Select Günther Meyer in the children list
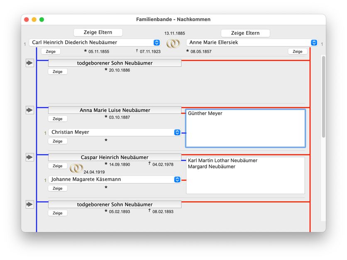The height and width of the screenshot is (260, 347). 205,113
